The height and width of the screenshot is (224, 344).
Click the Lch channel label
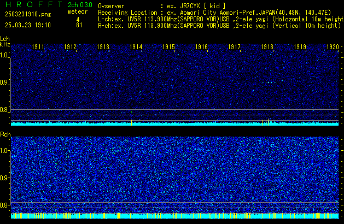pos(5,39)
